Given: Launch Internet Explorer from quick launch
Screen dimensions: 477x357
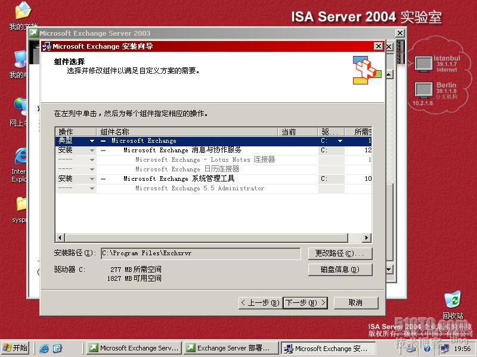Looking at the screenshot, I should [x=44, y=348].
